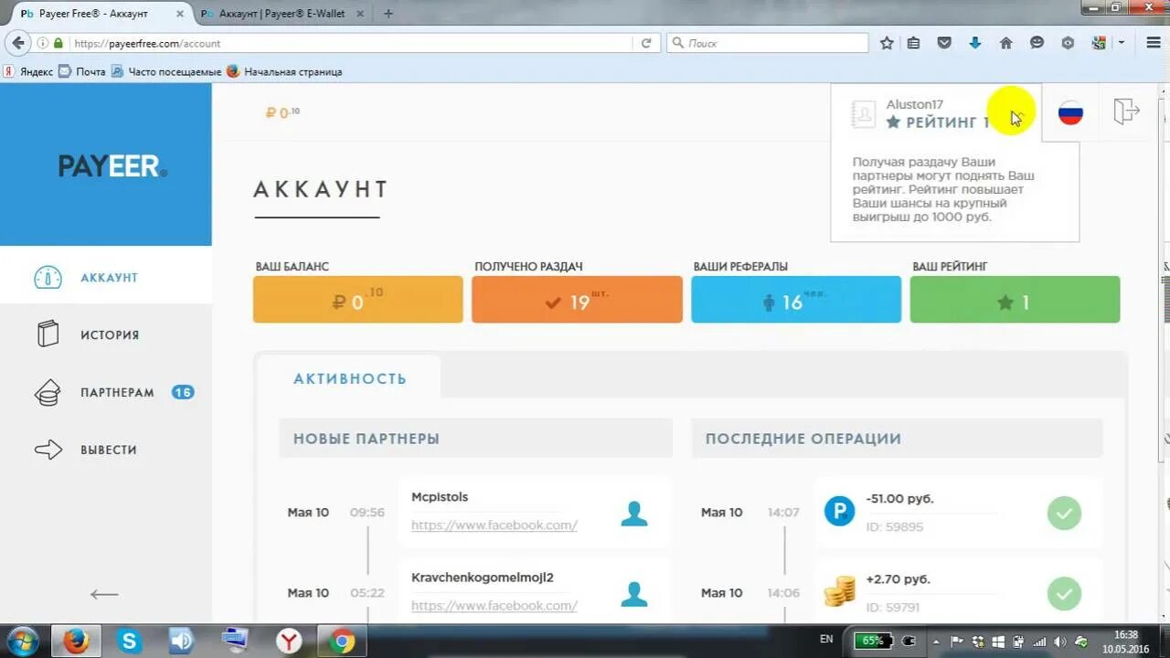This screenshot has width=1170, height=658.
Task: Click the Russian flag language selector
Action: [x=1070, y=113]
